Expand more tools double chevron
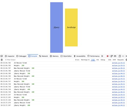Screen dimensions: 127x107 click(x=102, y=56)
